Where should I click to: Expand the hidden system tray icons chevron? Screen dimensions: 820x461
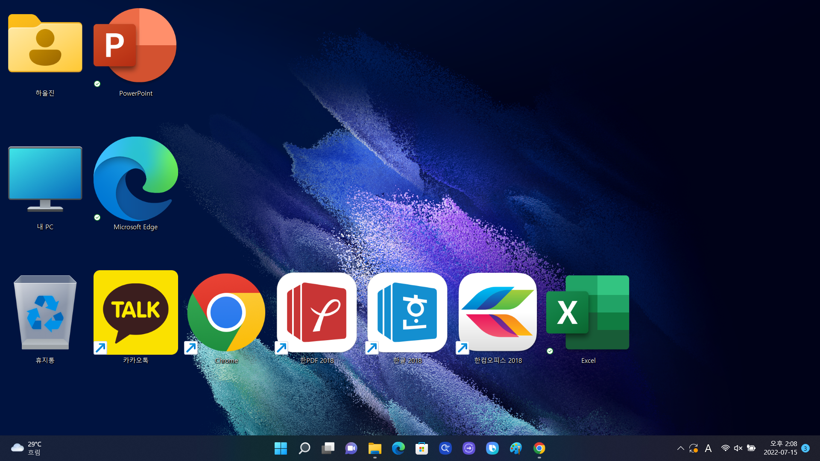(680, 448)
